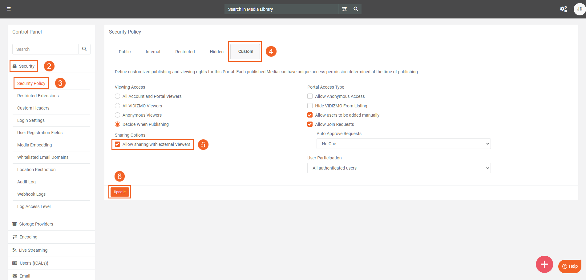Expand the Auto Approve Requests dropdown
586x280 pixels.
pos(403,144)
